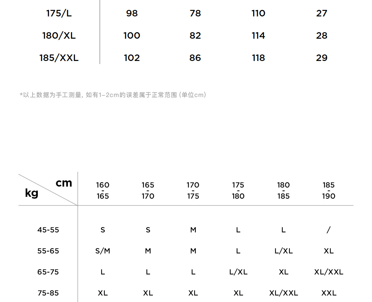Click the 75-85 kg weight row label
The image size is (372, 302).
click(48, 293)
